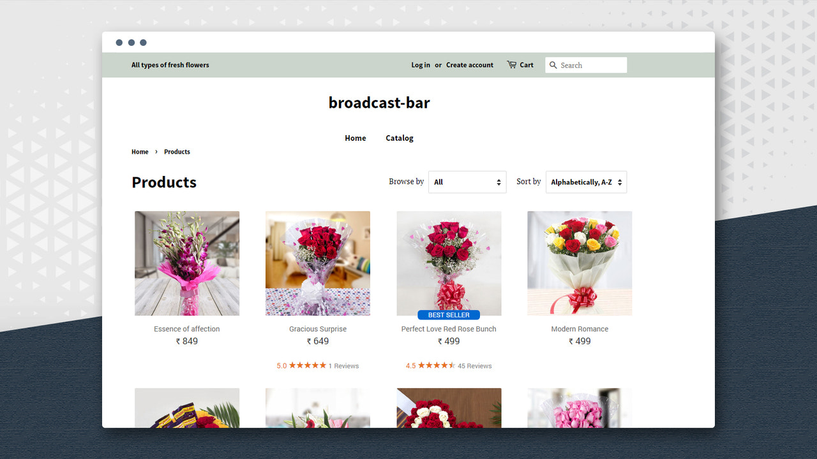Open the Sort by Alphabetically dropdown

pos(585,182)
